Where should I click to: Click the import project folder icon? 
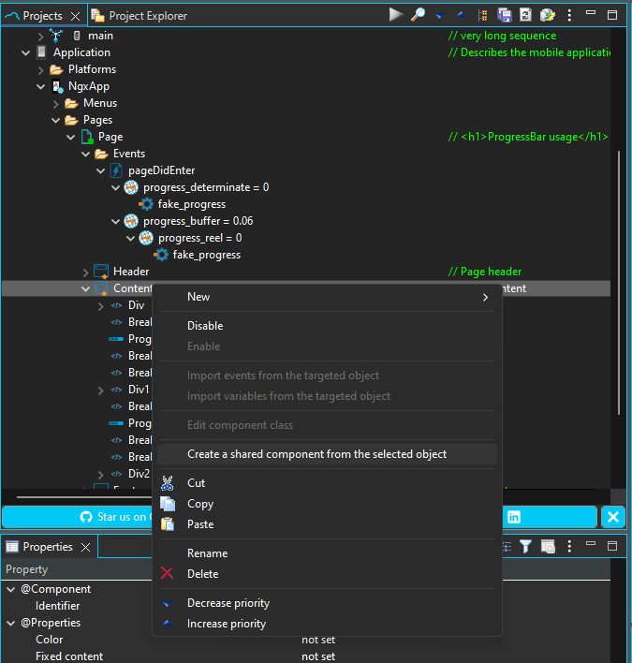(548, 15)
